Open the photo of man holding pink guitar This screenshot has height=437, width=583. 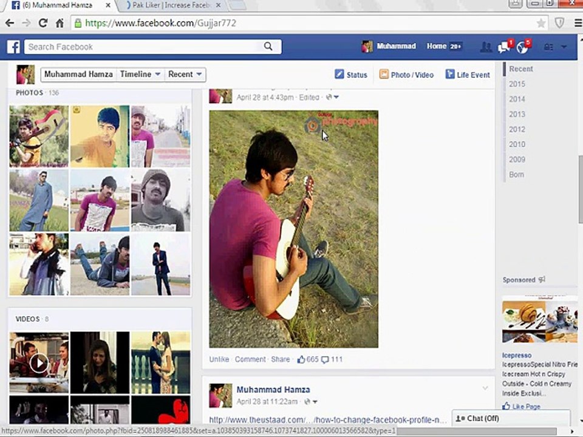[39, 137]
